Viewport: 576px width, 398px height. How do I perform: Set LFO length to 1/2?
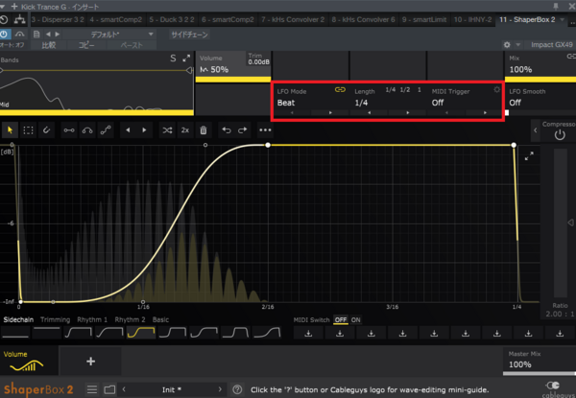point(404,89)
